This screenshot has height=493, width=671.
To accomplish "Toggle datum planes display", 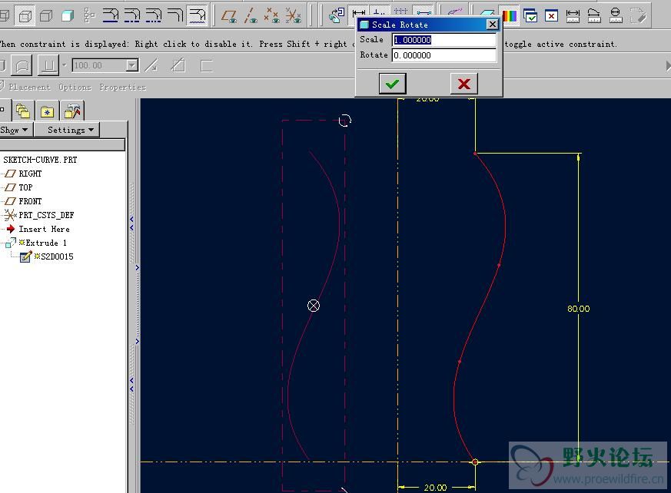I will coord(229,16).
